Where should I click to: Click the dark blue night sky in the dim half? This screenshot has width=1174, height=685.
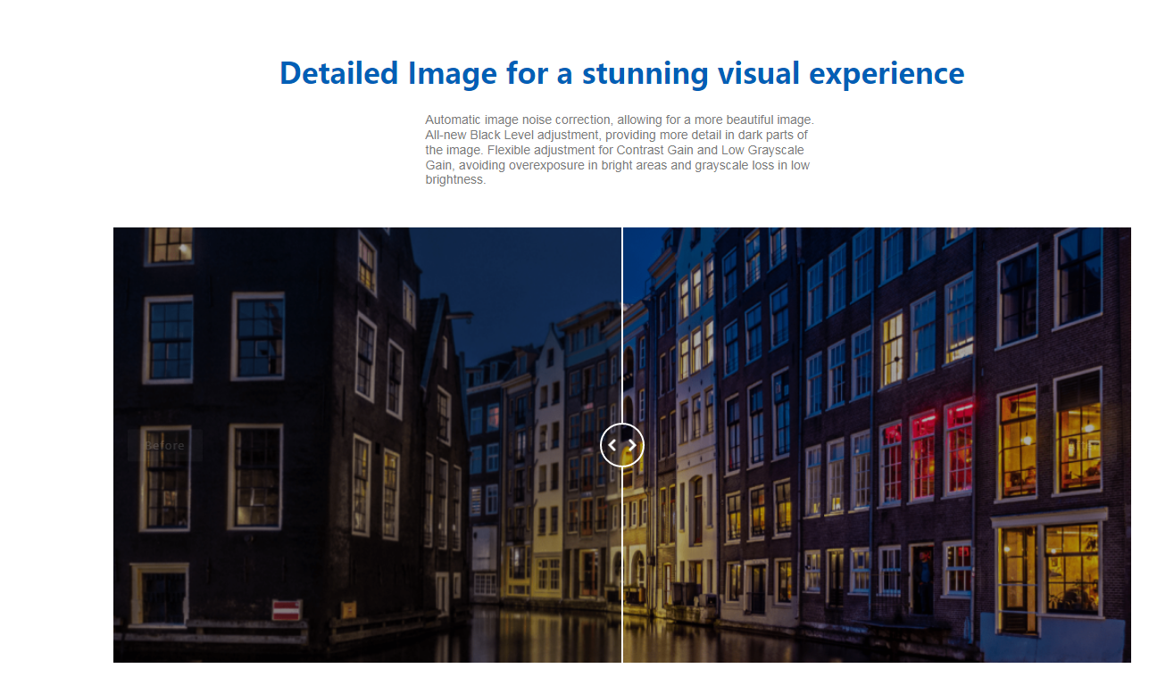[x=500, y=276]
